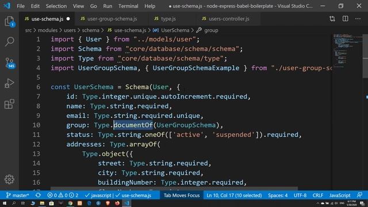
Task: Split the editor to the right
Action: pyautogui.click(x=345, y=19)
